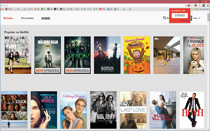Open the TT bookmark
The image size is (210, 131).
[x=116, y=9]
